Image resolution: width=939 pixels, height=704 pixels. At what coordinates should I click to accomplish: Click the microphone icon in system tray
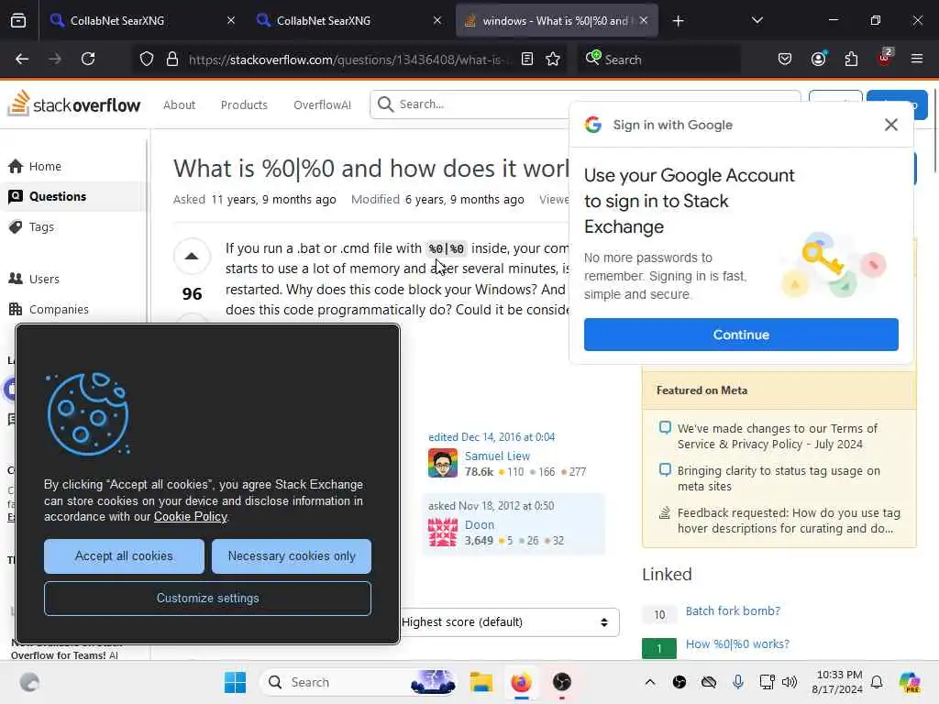[738, 682]
